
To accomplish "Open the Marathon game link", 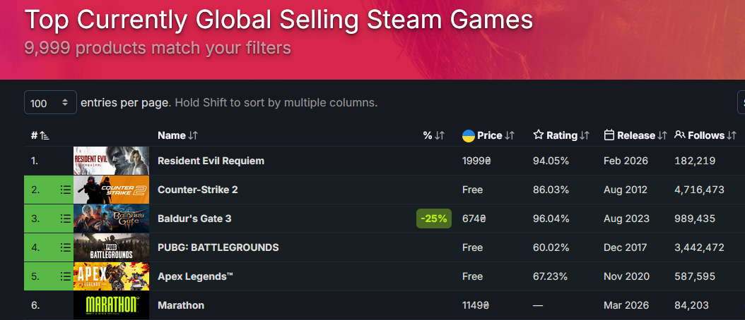I will [x=181, y=305].
